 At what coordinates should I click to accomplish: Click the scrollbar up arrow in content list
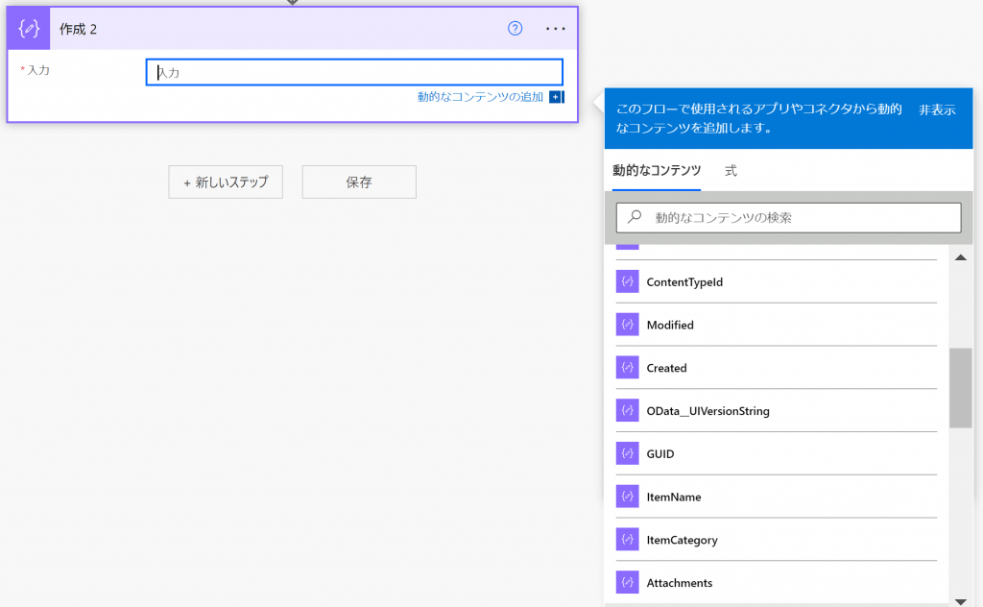pyautogui.click(x=960, y=257)
